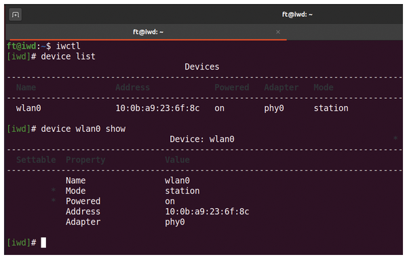Viewport: 407px width, 259px height.
Task: Click phy0 in the Devices table row
Action: (274, 108)
